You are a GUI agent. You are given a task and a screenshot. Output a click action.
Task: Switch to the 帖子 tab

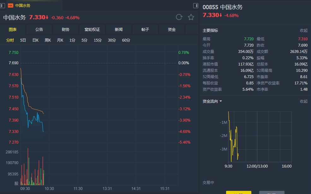[145, 30]
